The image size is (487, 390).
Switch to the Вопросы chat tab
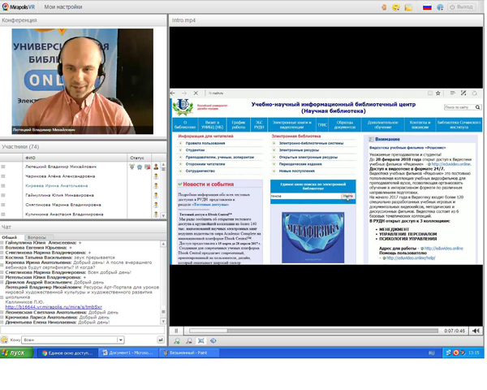click(37, 237)
